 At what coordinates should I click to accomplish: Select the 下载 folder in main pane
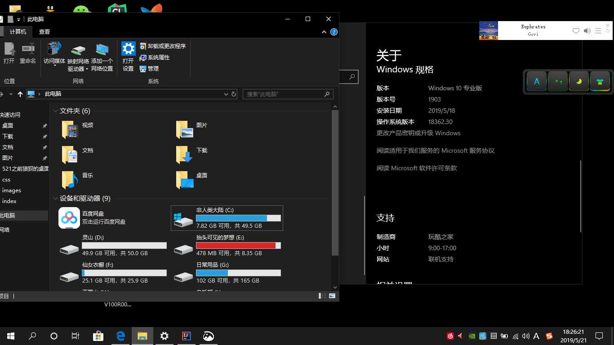pyautogui.click(x=191, y=154)
